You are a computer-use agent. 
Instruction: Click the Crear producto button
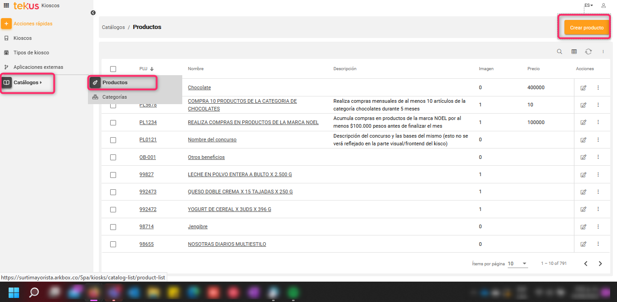click(586, 27)
